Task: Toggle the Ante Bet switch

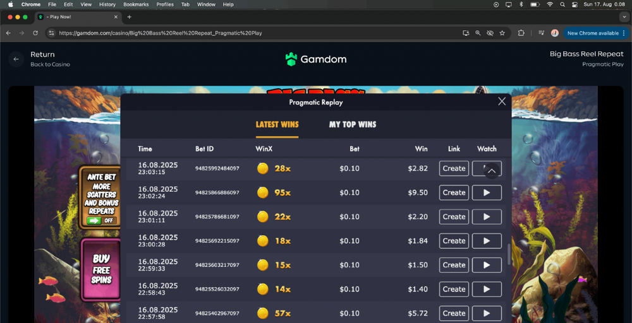Action: click(101, 221)
